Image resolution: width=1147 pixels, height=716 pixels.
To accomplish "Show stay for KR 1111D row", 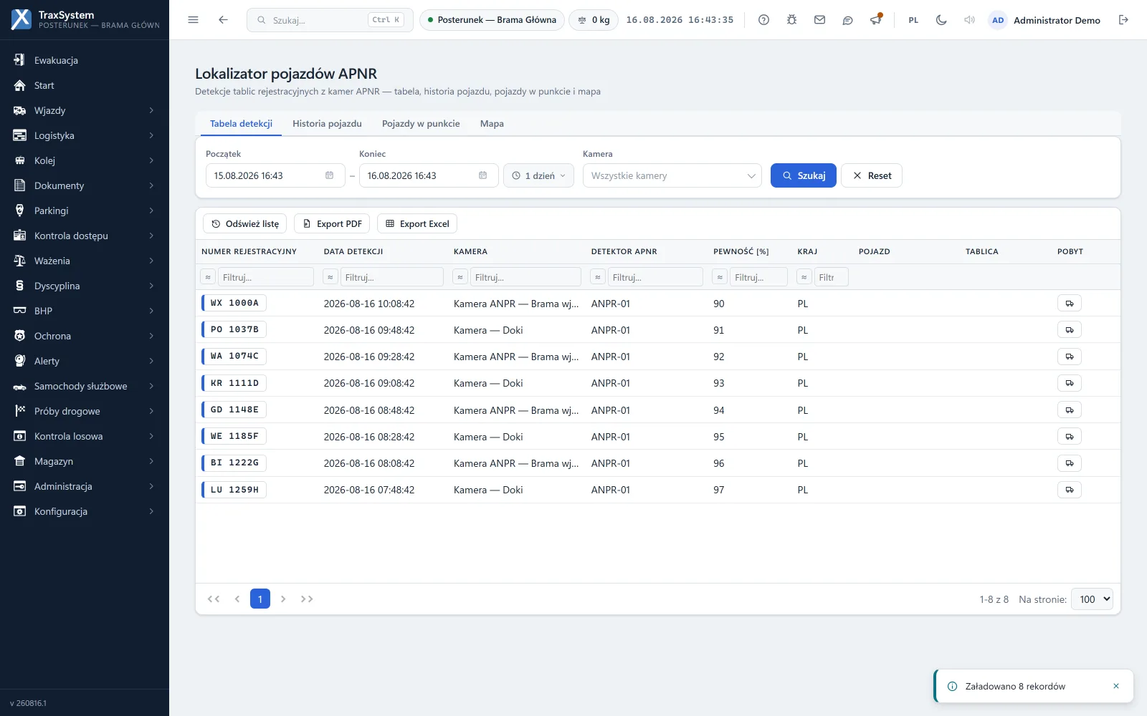I will click(x=1069, y=383).
